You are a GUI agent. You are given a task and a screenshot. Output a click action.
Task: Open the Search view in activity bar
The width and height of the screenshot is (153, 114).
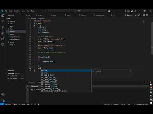(x=3, y=22)
